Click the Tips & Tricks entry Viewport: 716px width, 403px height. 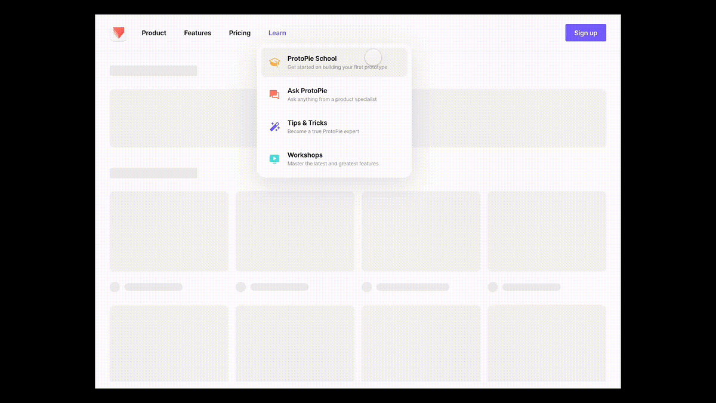click(x=307, y=123)
